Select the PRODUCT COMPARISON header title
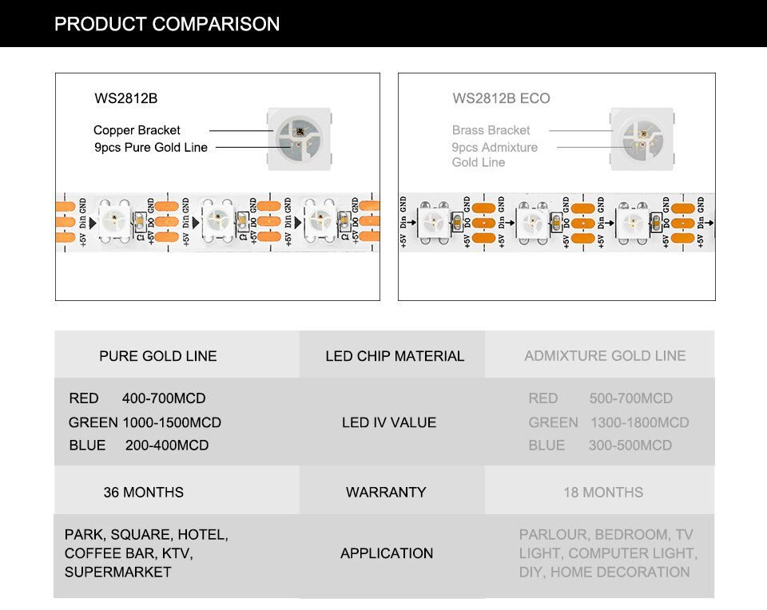 pos(167,24)
